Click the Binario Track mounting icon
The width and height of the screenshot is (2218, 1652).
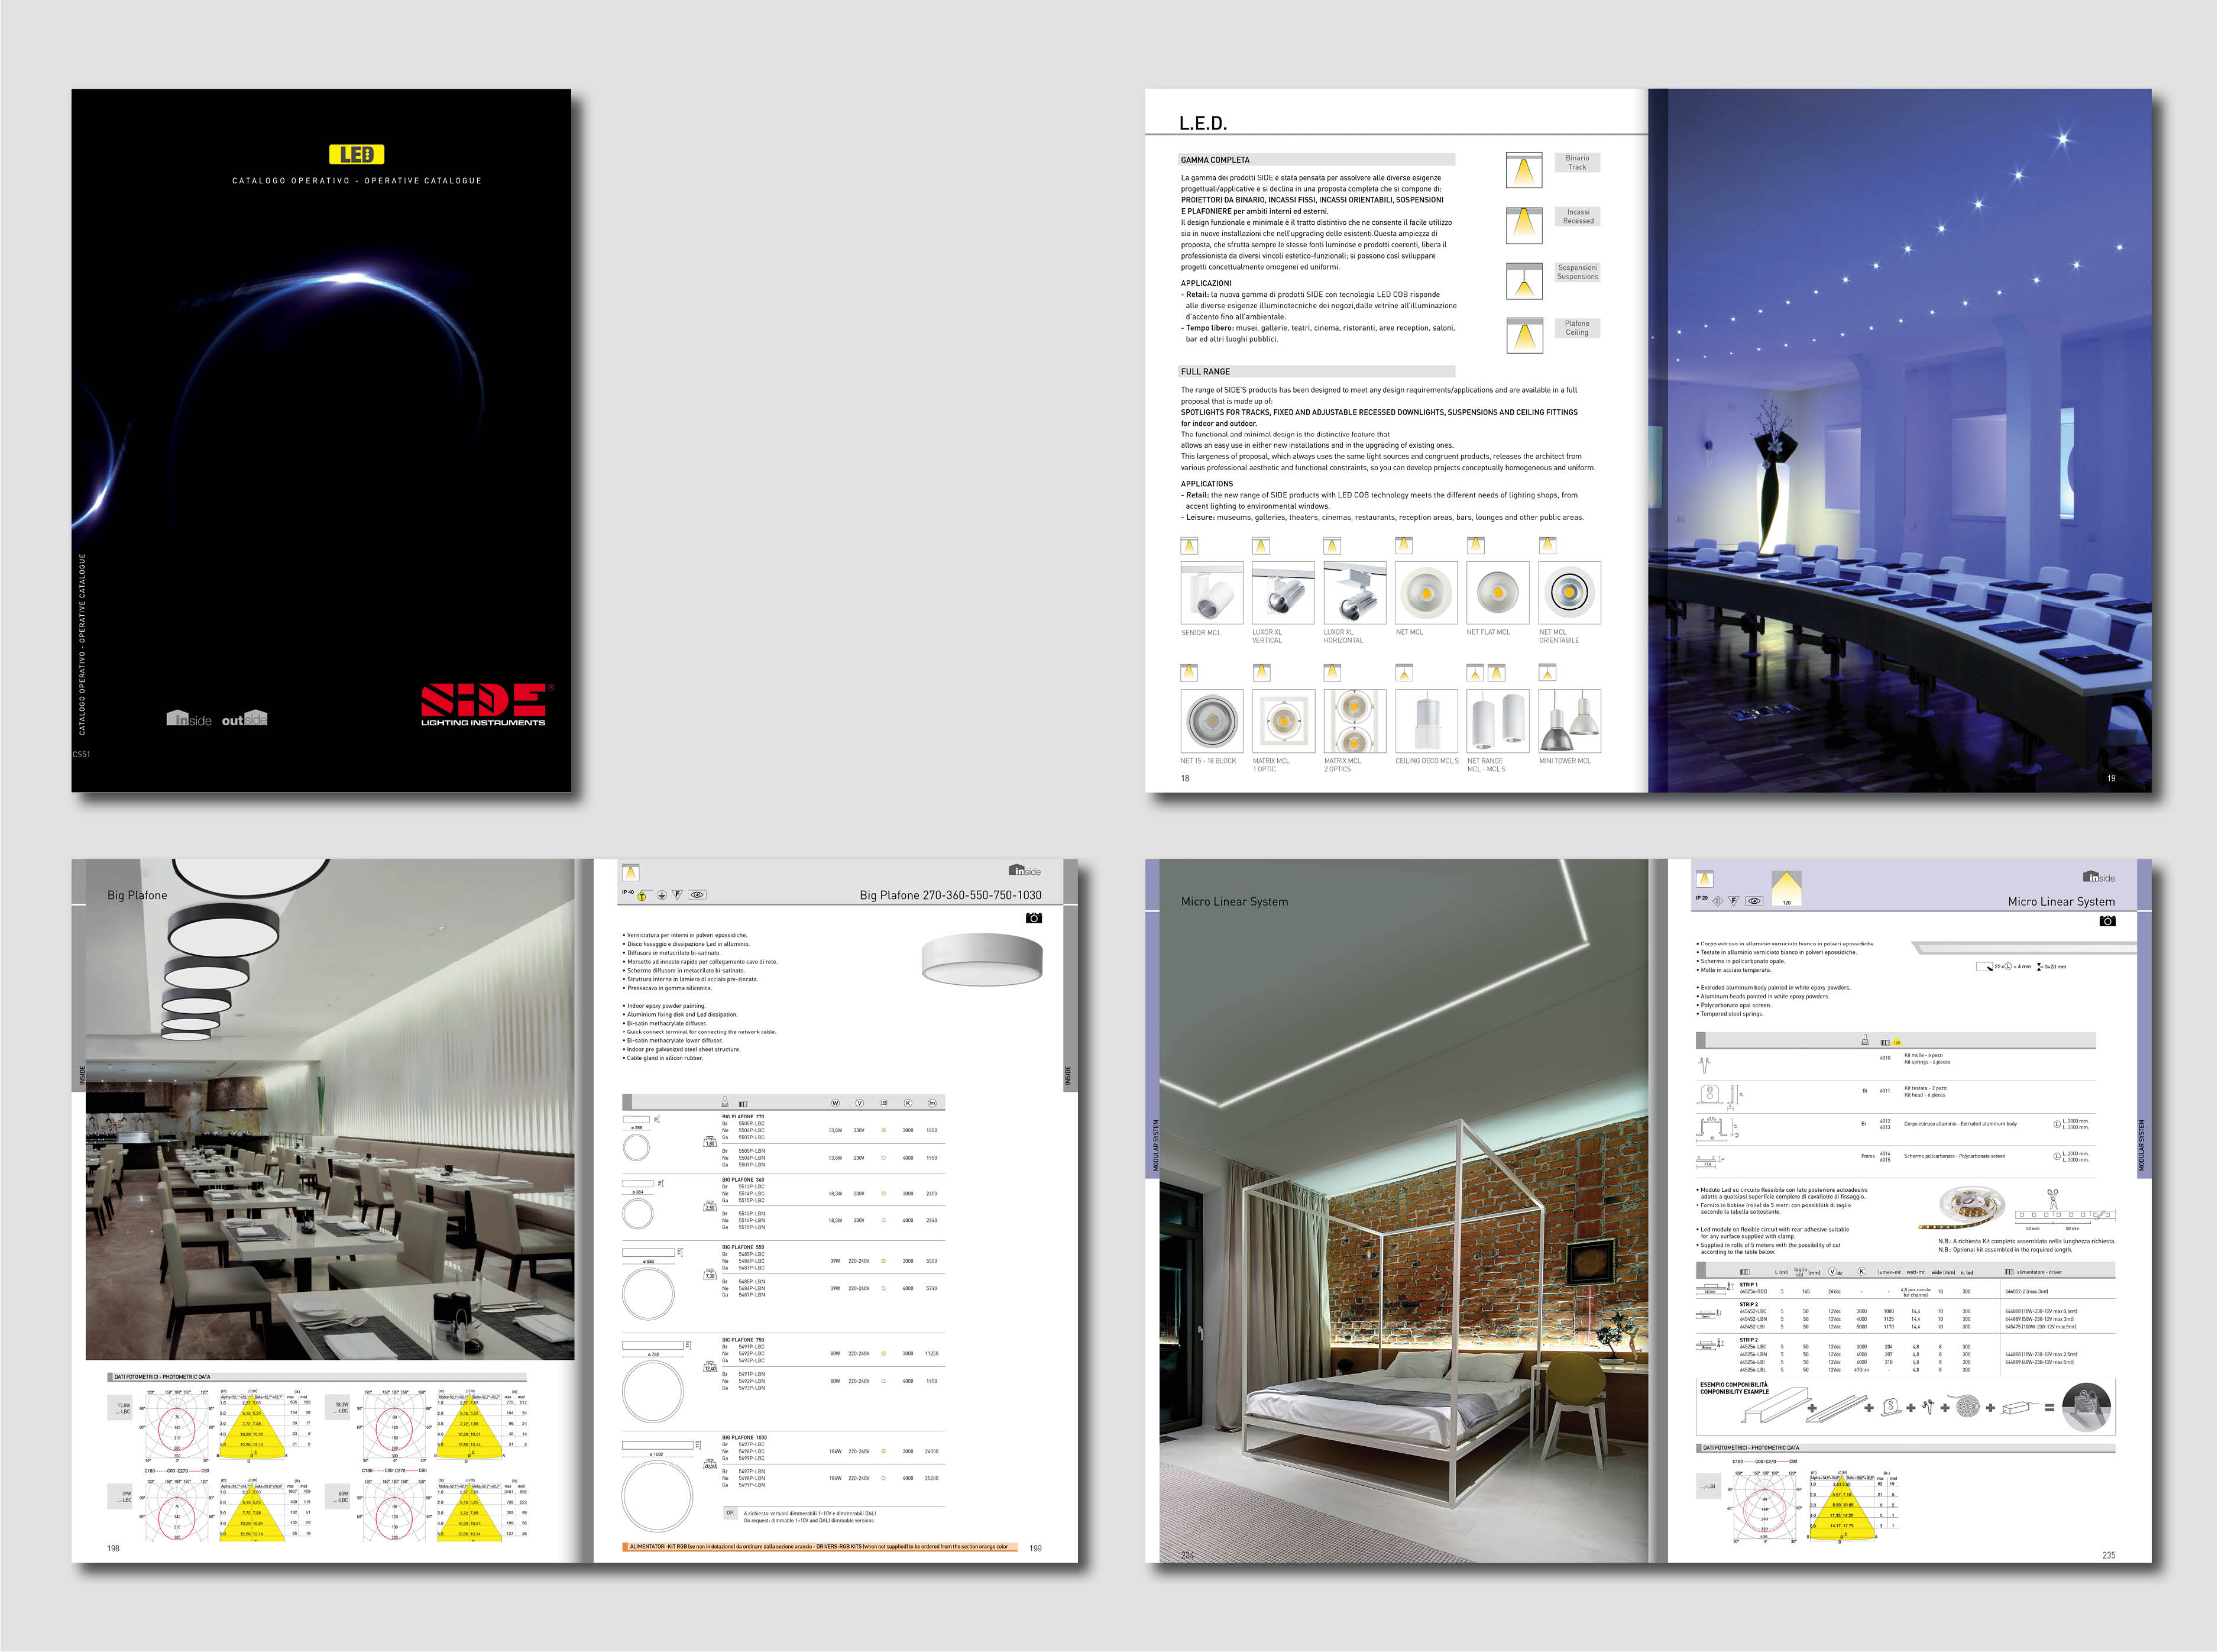point(1523,170)
